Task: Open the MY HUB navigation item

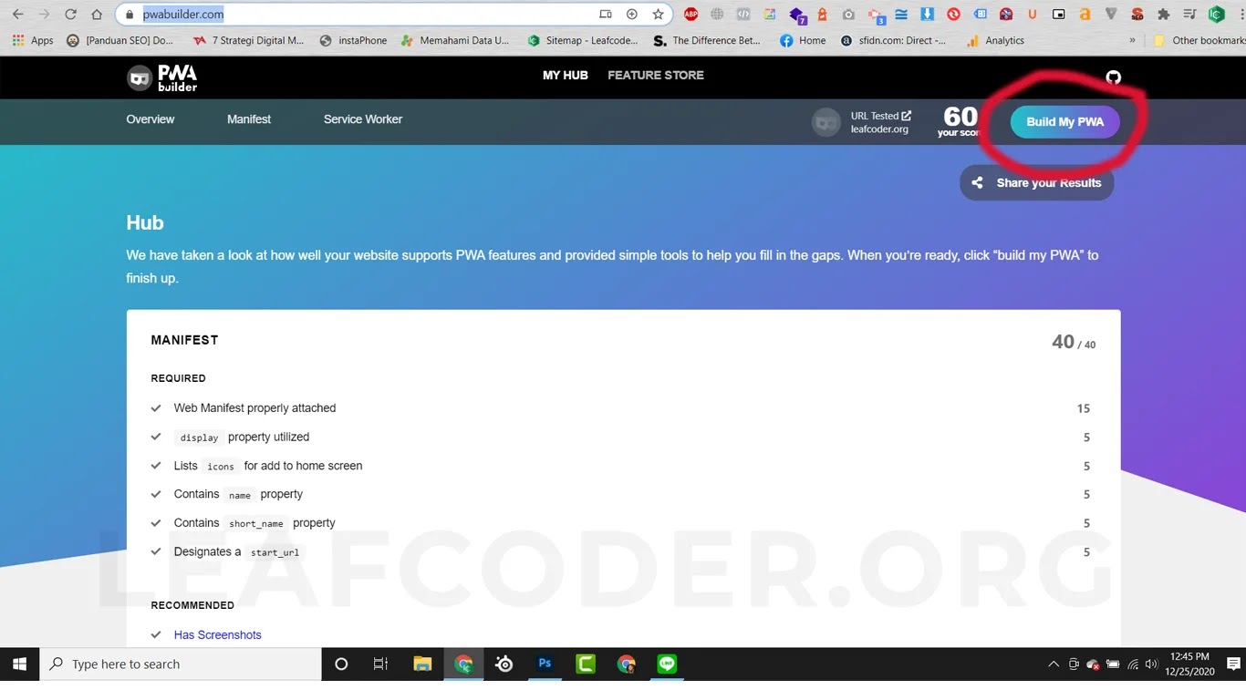Action: coord(566,76)
